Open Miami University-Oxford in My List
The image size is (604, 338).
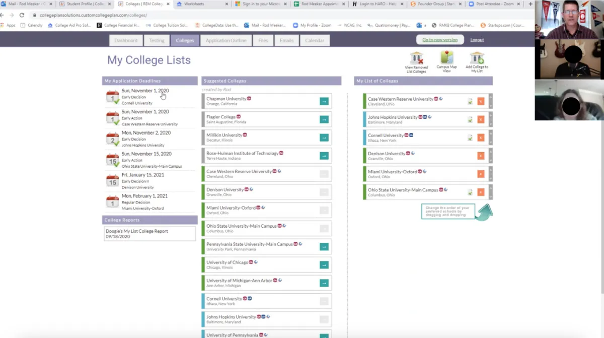tap(392, 171)
